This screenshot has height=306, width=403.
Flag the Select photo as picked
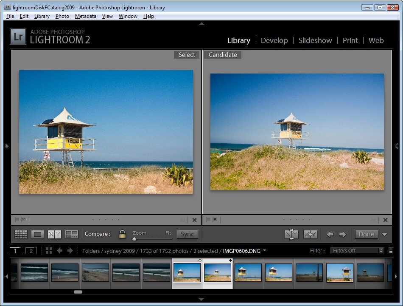[x=17, y=220]
